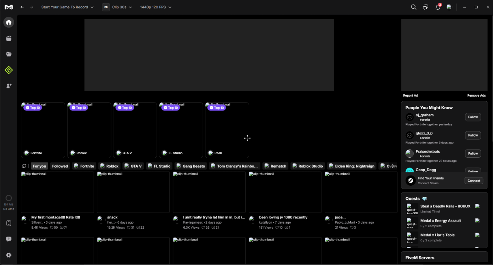The image size is (493, 265).
Task: Go forward with the right arrow
Action: pyautogui.click(x=32, y=7)
